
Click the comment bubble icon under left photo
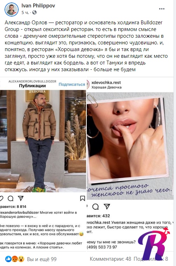click(x=11, y=198)
